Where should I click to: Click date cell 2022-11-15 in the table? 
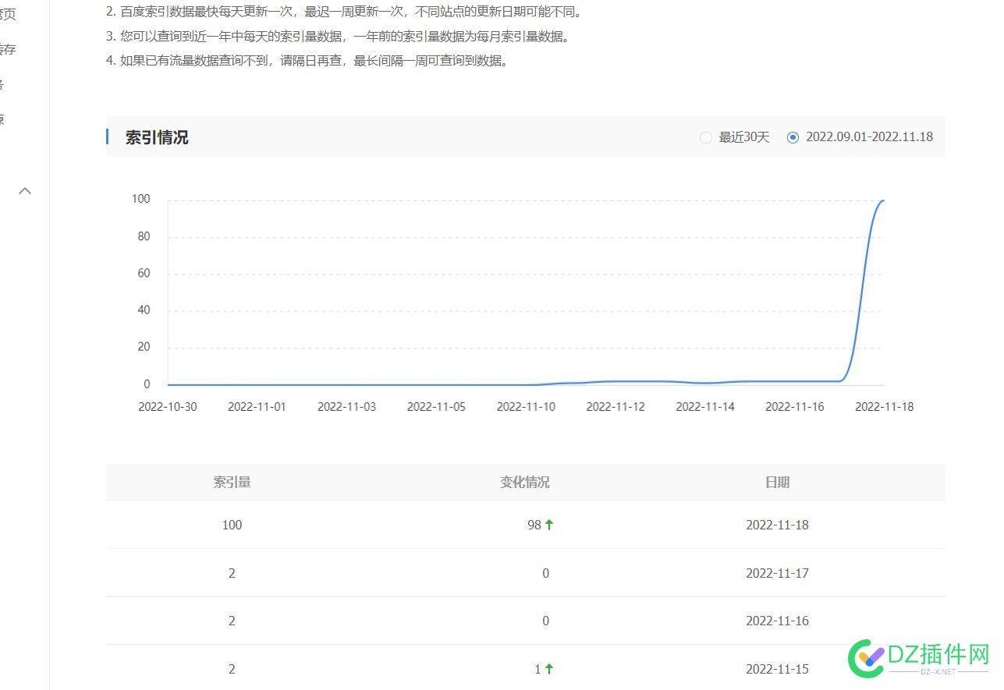777,669
